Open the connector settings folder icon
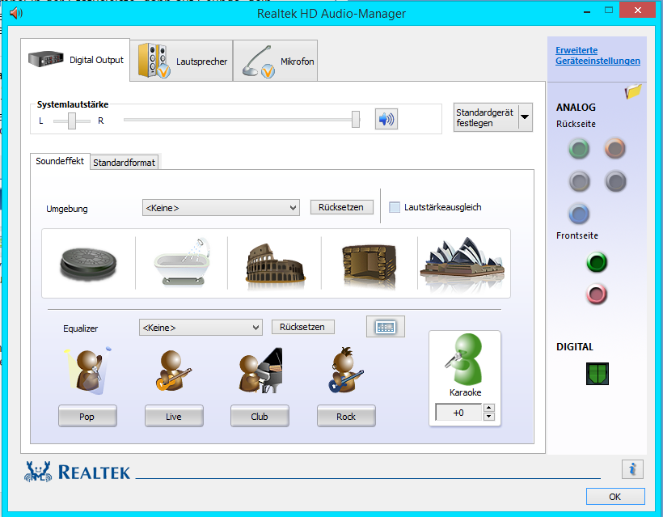The height and width of the screenshot is (517, 663). pyautogui.click(x=633, y=91)
